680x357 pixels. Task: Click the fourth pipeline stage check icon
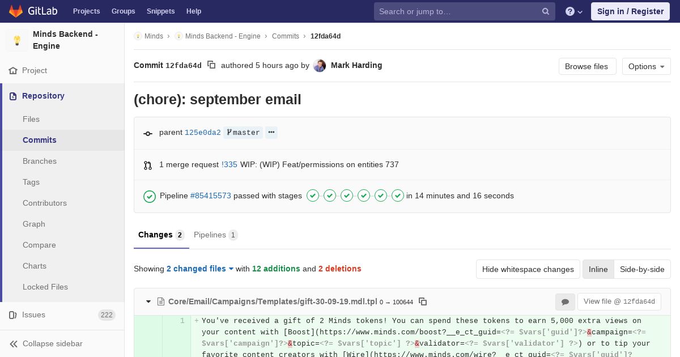pyautogui.click(x=364, y=195)
